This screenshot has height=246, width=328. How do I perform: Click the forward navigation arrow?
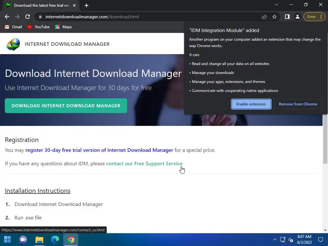pos(17,17)
